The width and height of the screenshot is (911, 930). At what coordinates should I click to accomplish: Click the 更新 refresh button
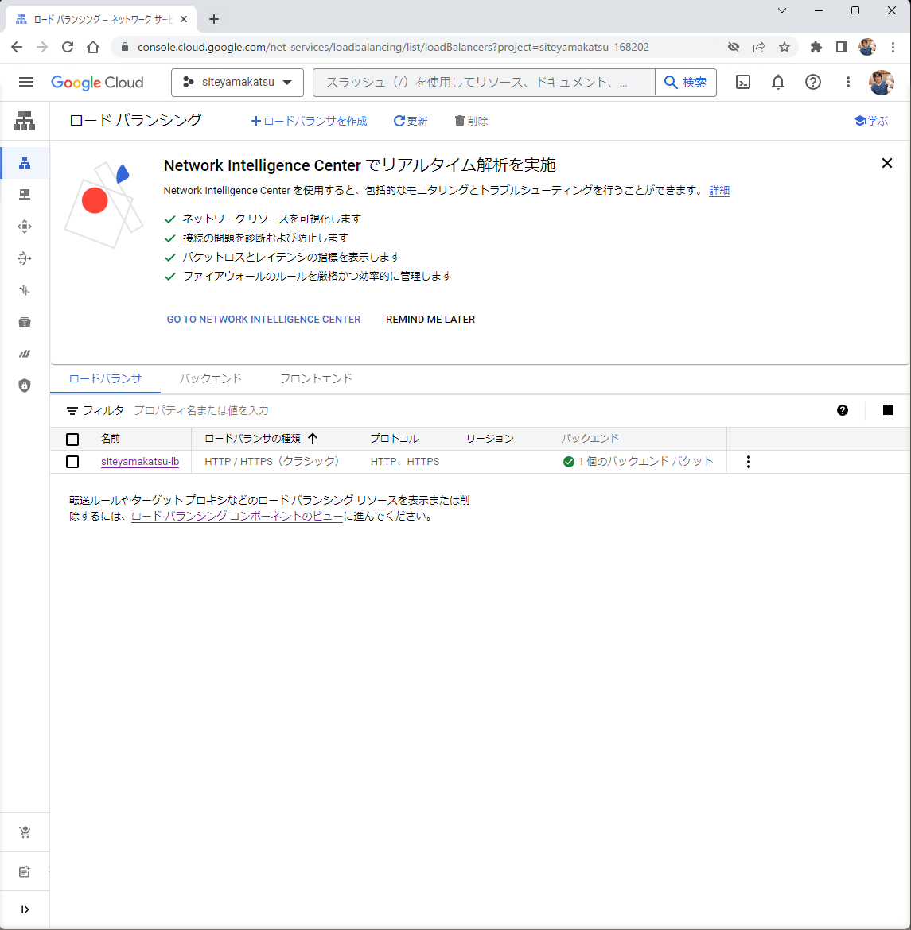411,121
